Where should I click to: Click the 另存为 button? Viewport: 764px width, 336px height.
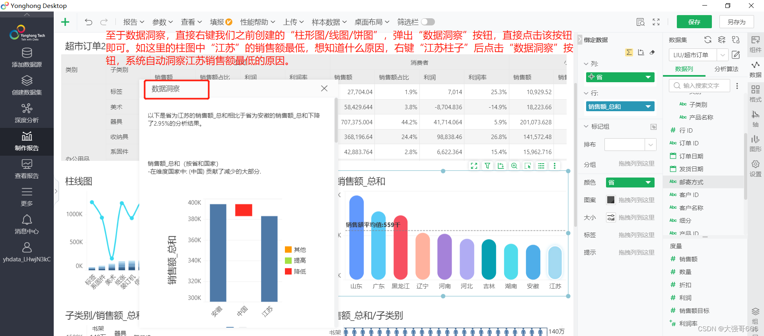point(737,22)
